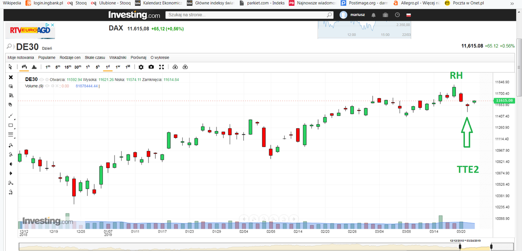Click the horizontal zoom-out tool
This screenshot has width=522, height=251.
pos(11,192)
